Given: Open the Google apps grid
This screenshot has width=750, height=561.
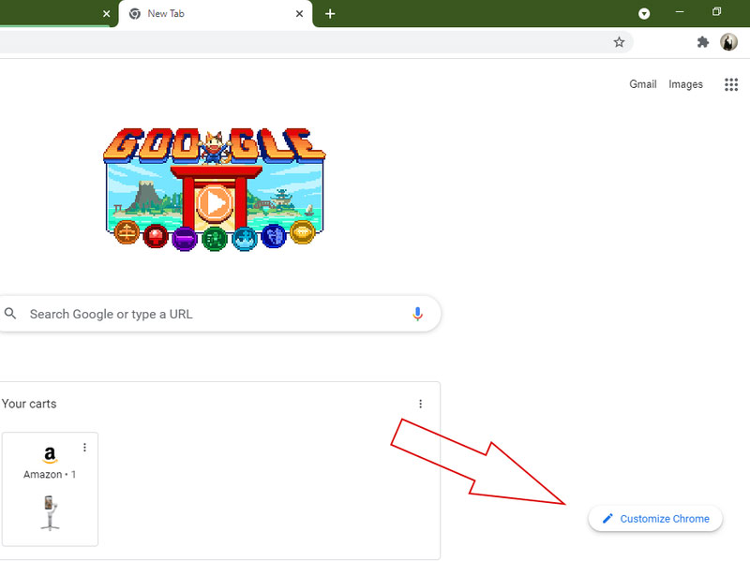Looking at the screenshot, I should (731, 84).
